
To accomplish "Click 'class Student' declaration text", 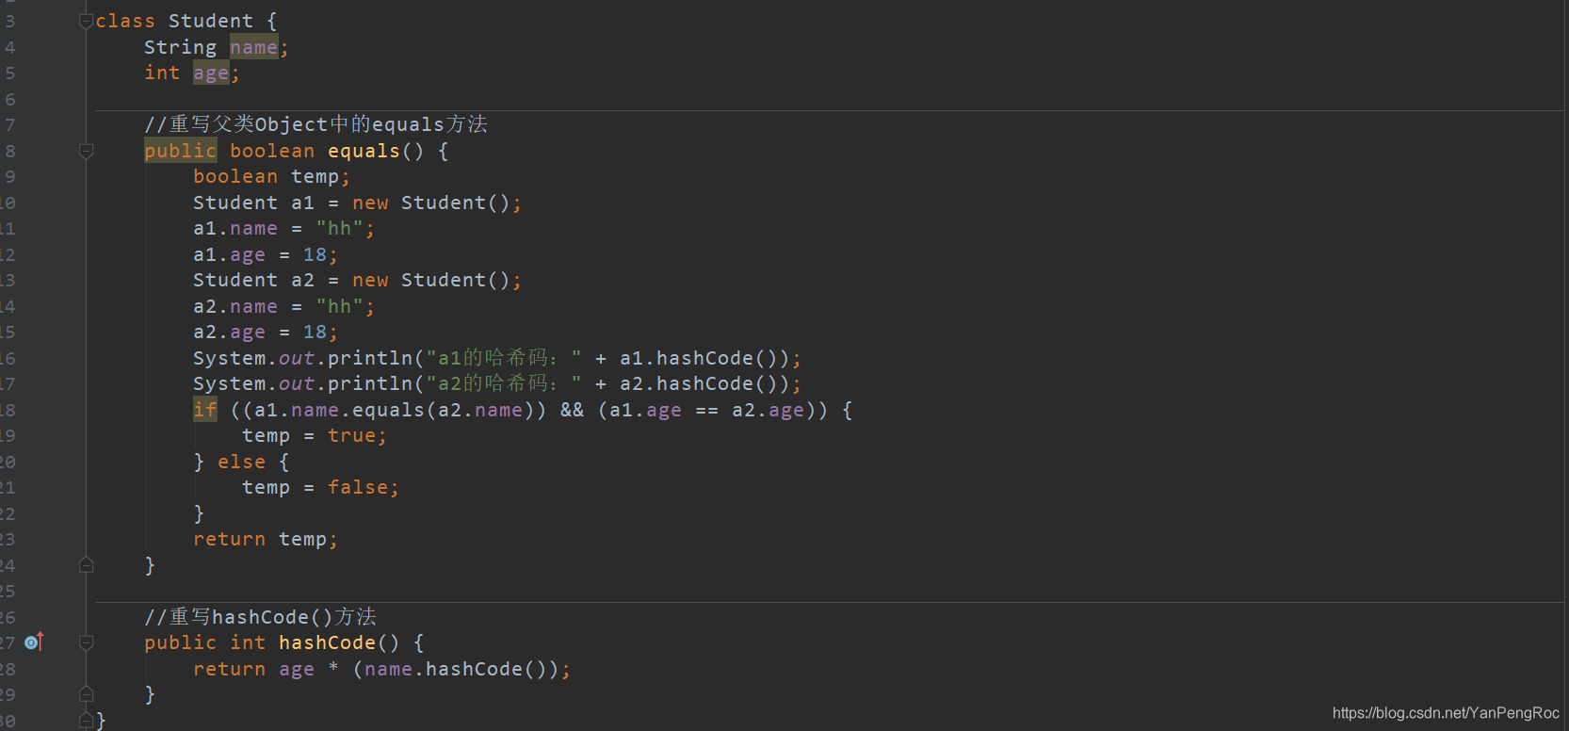I will tap(174, 21).
